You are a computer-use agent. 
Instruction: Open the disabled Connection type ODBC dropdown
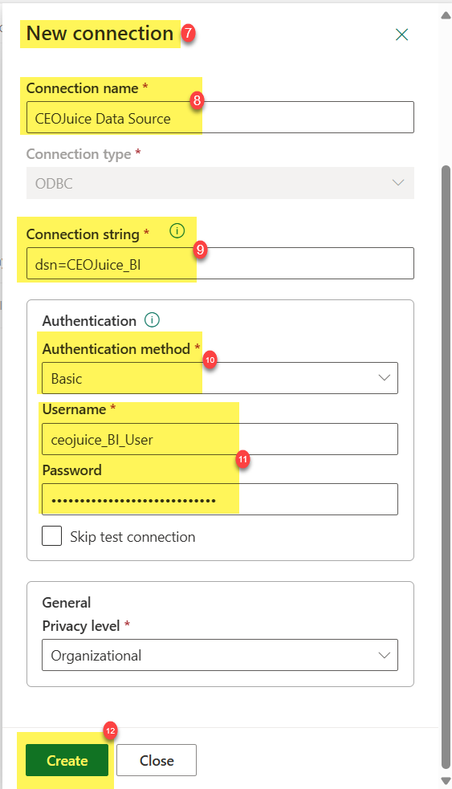(x=220, y=183)
